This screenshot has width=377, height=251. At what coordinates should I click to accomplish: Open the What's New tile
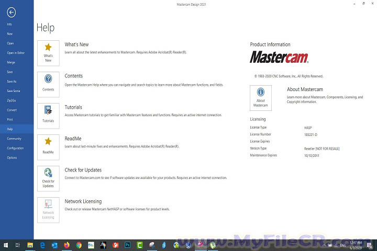48,53
